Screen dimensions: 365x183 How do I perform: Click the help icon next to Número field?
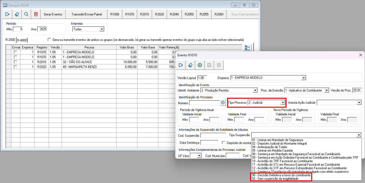[223, 103]
